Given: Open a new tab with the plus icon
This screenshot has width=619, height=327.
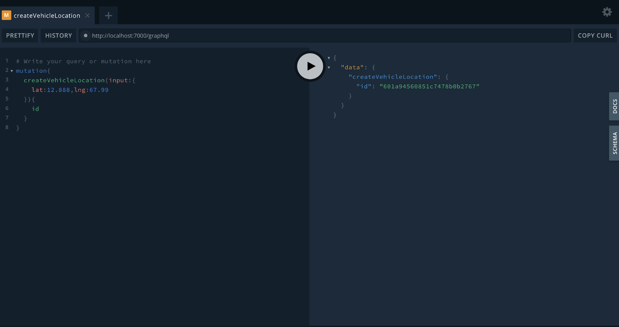Looking at the screenshot, I should point(108,15).
